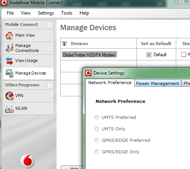This screenshot has height=169, width=190.
Task: Go to Main View in sidebar
Action: 29,35
